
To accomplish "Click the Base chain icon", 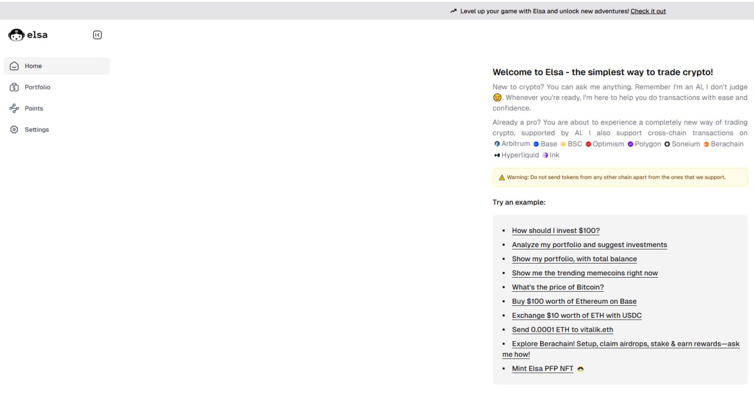I will pos(536,144).
